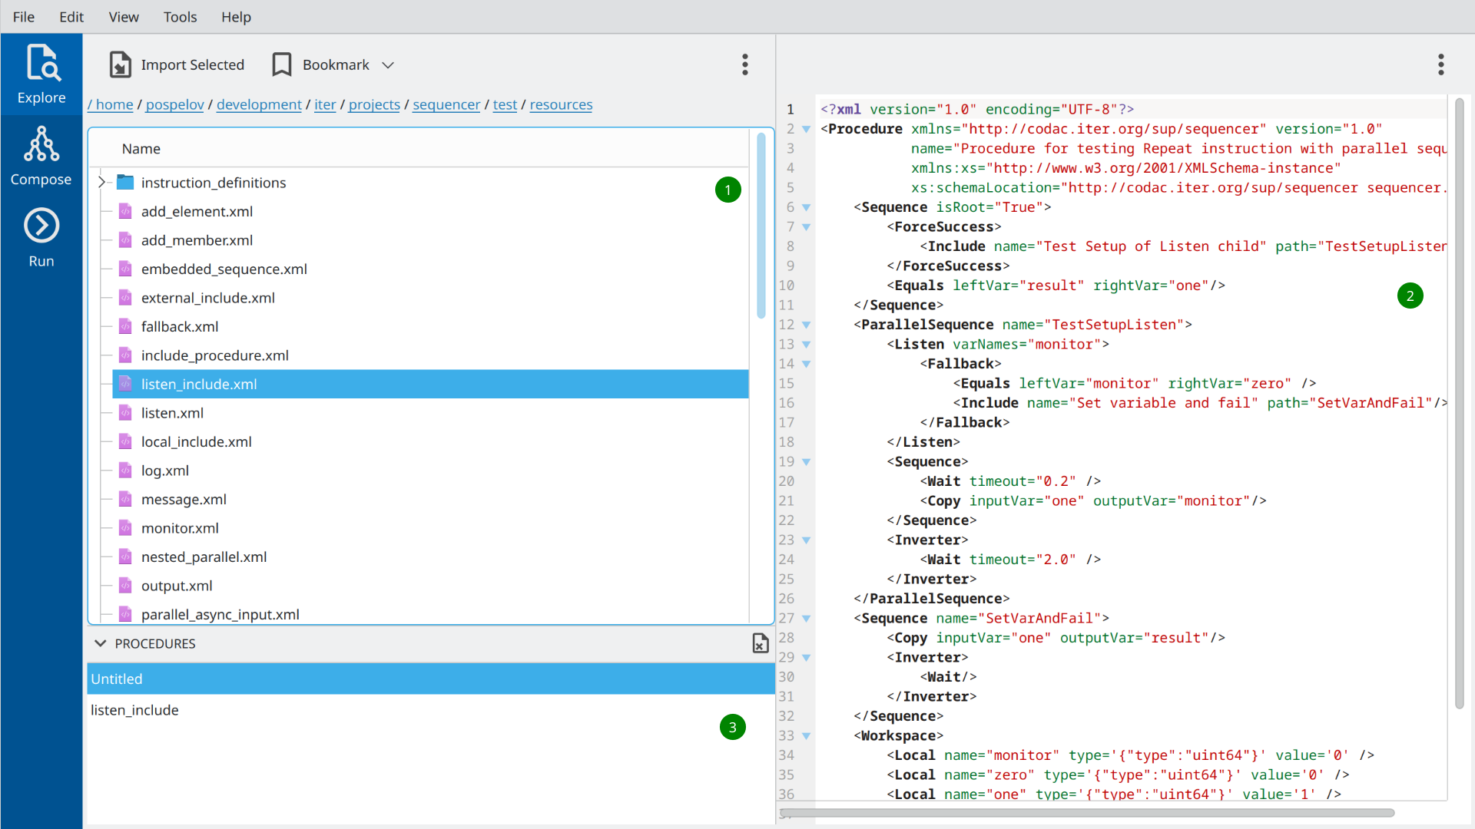Select nested_parallel.xml in file list
This screenshot has height=829, width=1475.
coord(204,557)
